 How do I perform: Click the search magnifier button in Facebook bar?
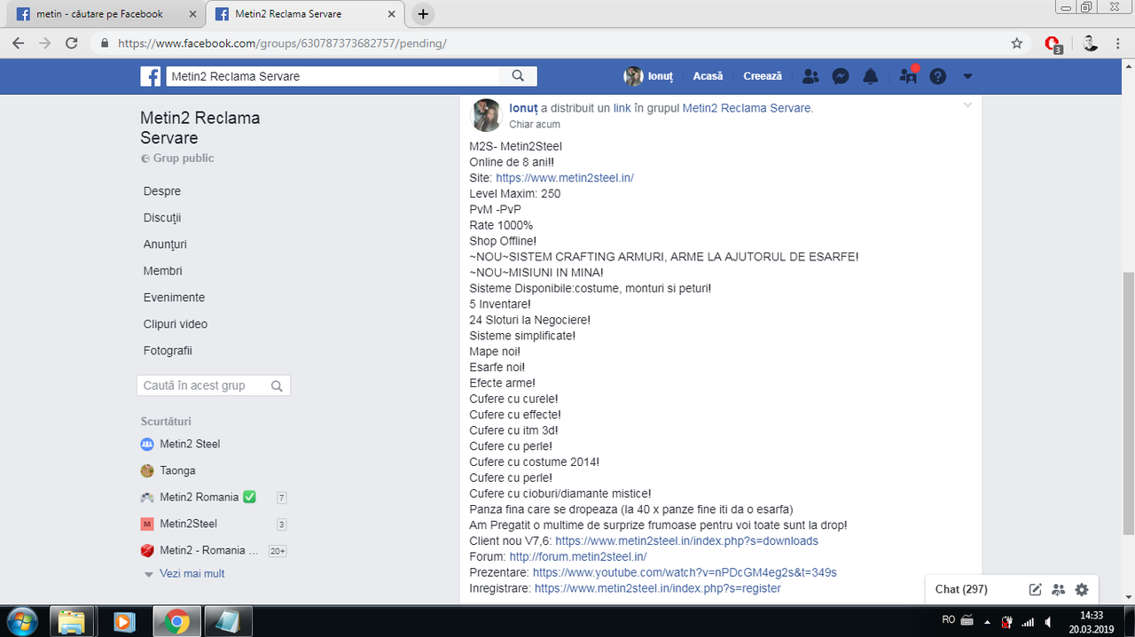pyautogui.click(x=519, y=76)
